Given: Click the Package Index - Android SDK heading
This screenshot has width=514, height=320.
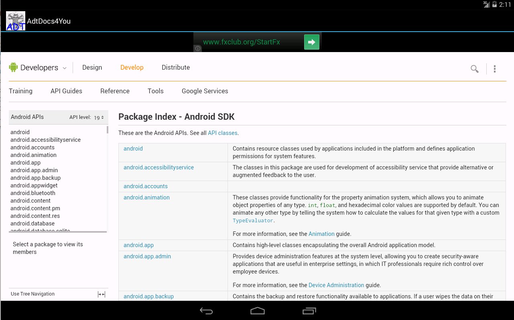Looking at the screenshot, I should (x=177, y=117).
